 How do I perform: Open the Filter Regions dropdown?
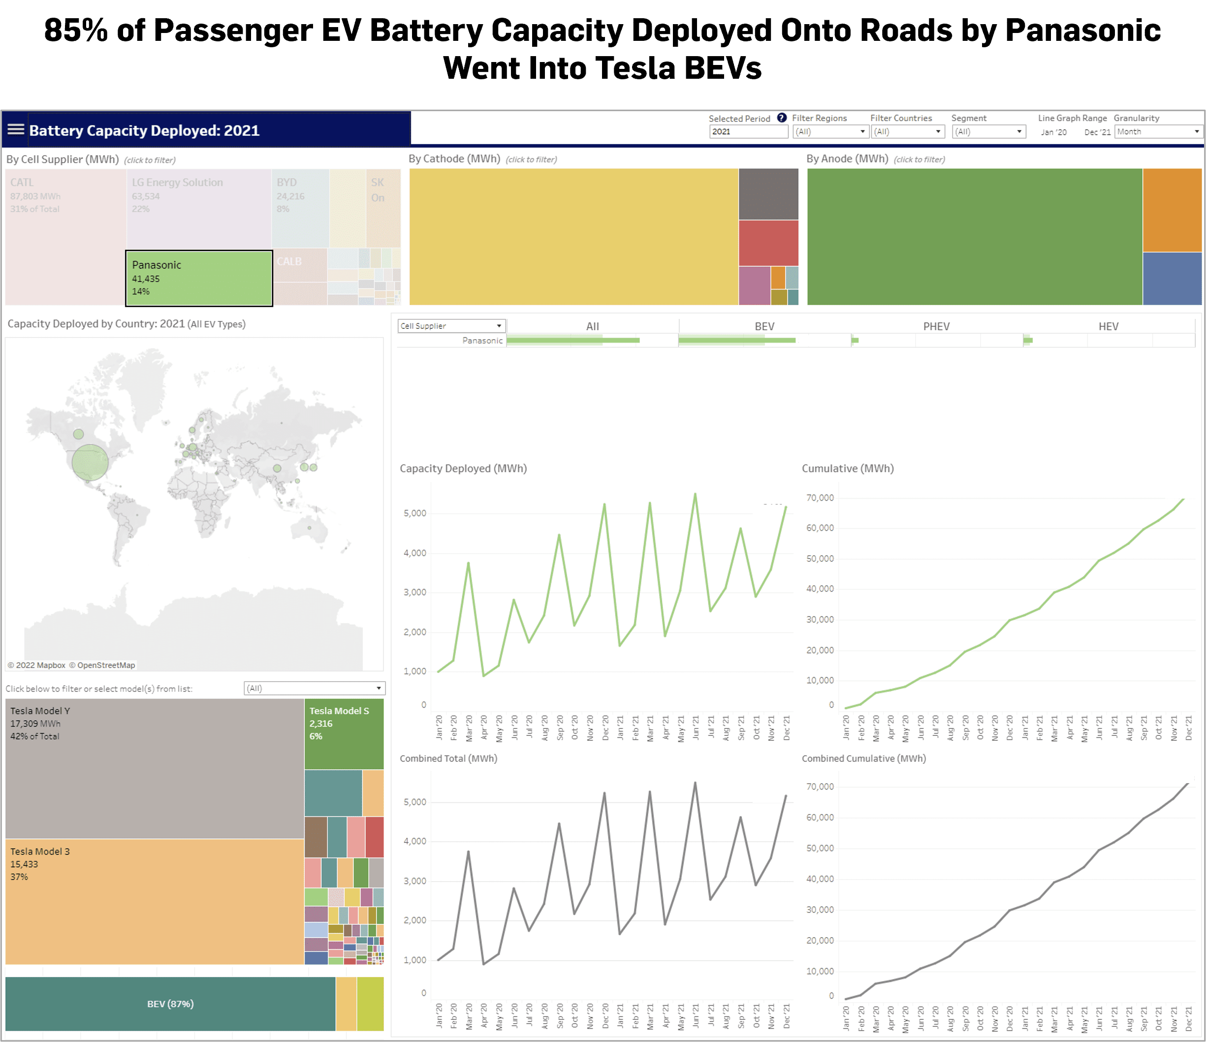click(x=830, y=131)
